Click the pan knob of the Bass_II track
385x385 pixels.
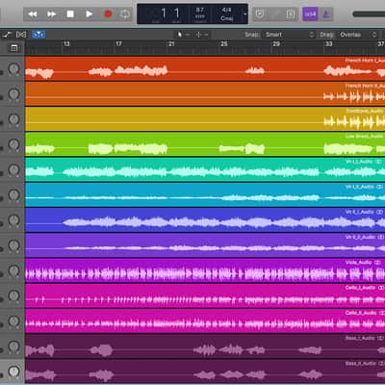point(13,372)
